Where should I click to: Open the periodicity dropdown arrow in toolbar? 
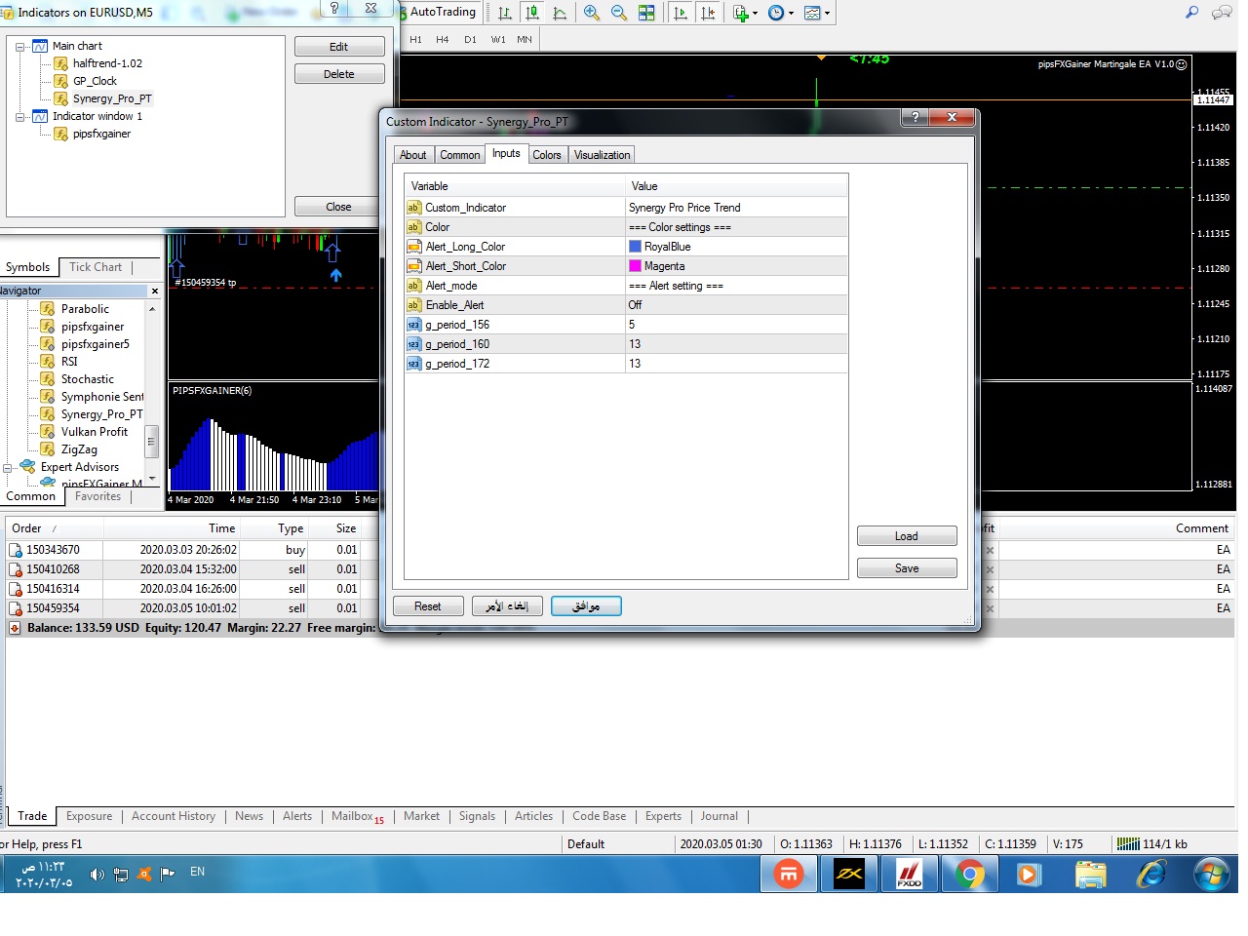791,14
